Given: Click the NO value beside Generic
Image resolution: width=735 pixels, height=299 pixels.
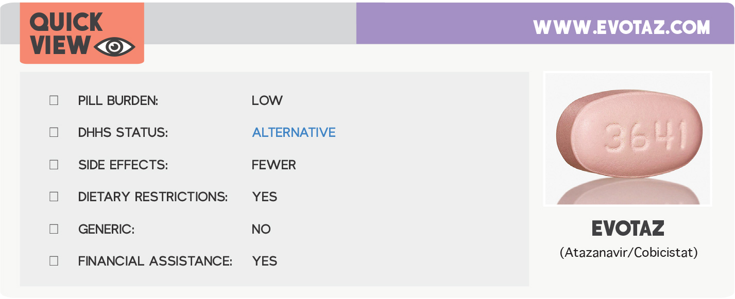Looking at the screenshot, I should coord(261,230).
